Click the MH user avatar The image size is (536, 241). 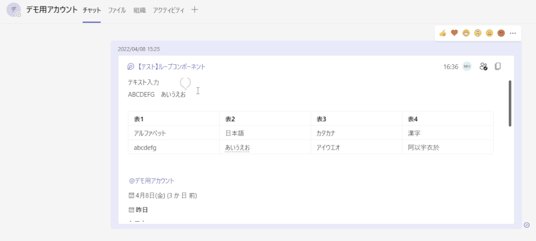[467, 66]
